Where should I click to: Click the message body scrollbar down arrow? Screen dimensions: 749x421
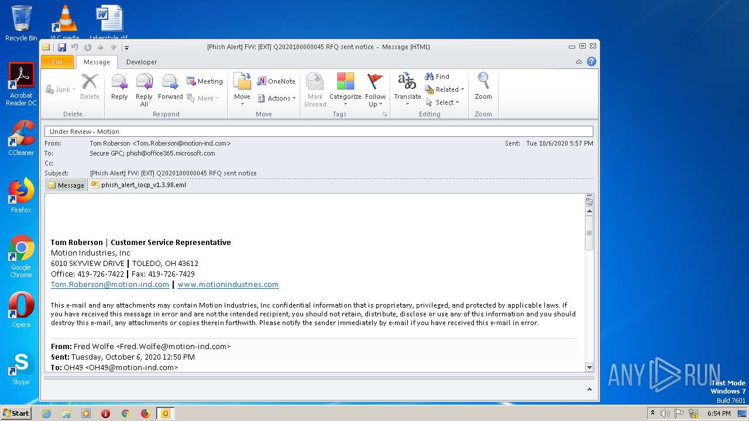[x=589, y=367]
